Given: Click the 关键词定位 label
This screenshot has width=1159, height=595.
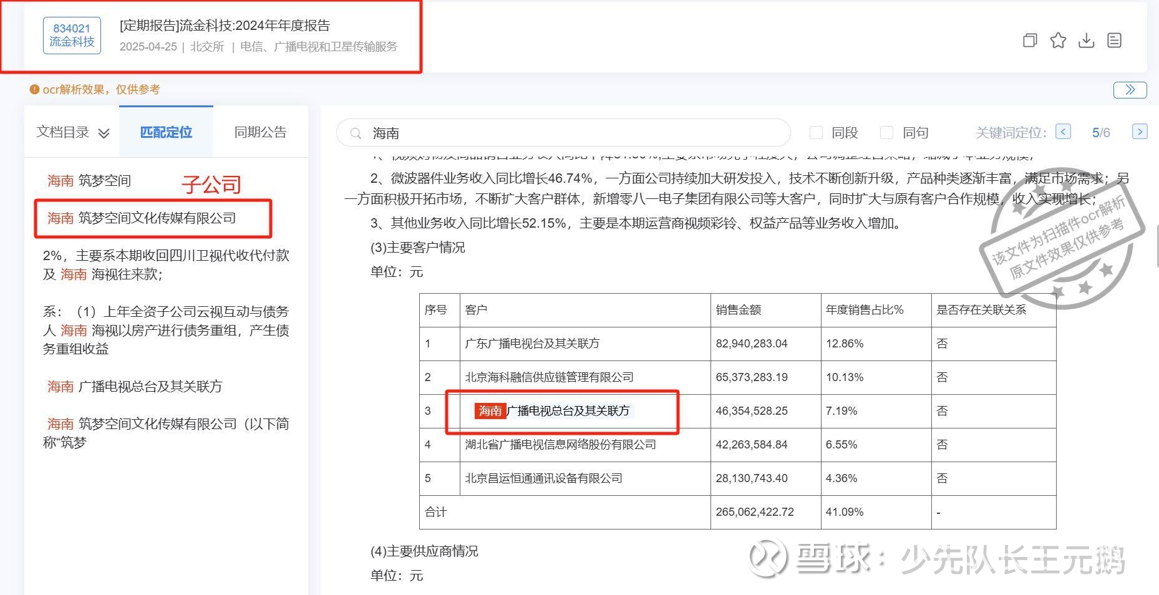Looking at the screenshot, I should click(x=1011, y=133).
